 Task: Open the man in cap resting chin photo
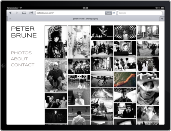point(125,111)
